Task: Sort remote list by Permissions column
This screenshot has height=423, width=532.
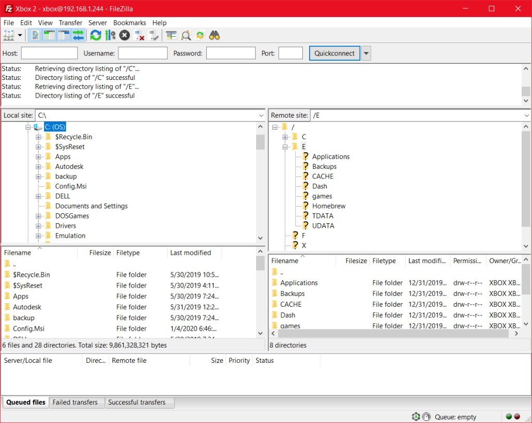Action: click(468, 261)
